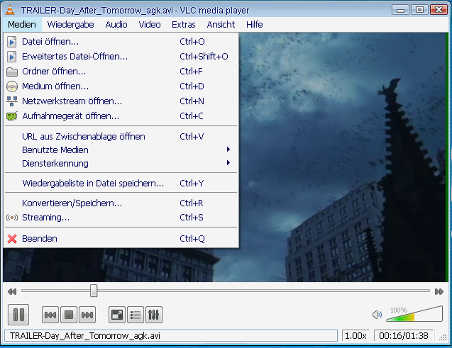
Task: Set volume on the 100% volume slider
Action: click(414, 314)
